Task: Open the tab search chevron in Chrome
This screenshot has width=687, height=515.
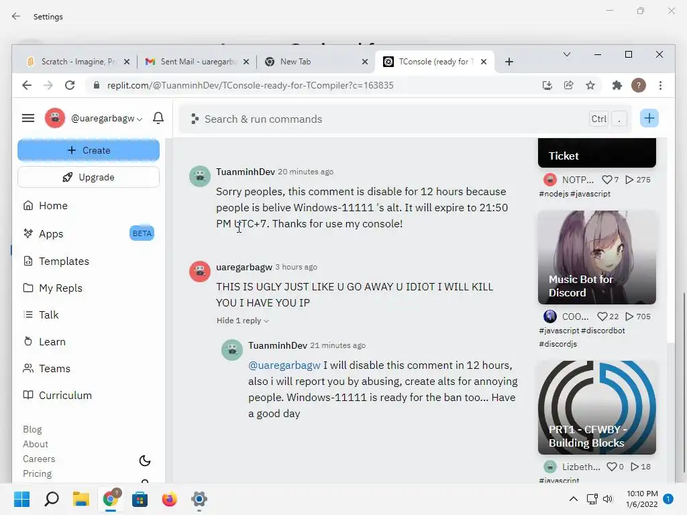Action: pyautogui.click(x=566, y=54)
